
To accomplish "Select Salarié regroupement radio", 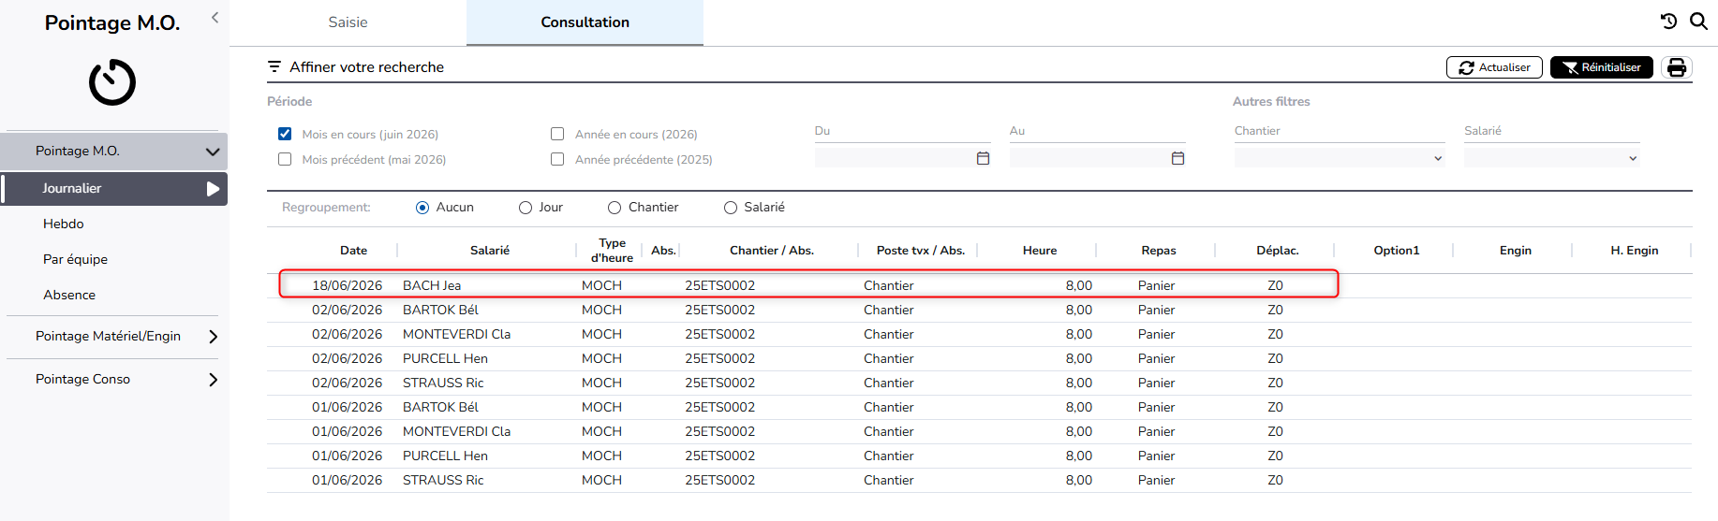I will [731, 208].
